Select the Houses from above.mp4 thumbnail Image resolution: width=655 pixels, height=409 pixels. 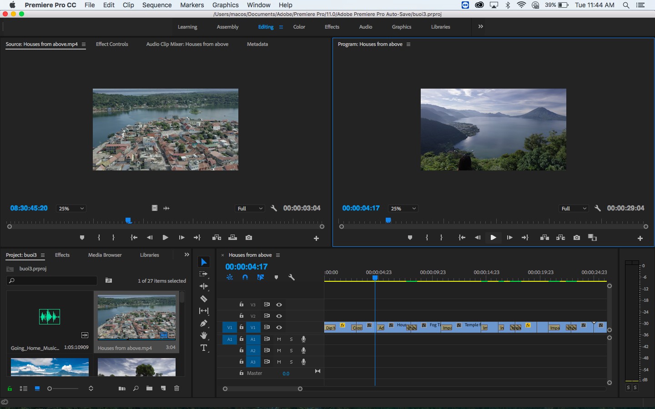[x=136, y=318]
